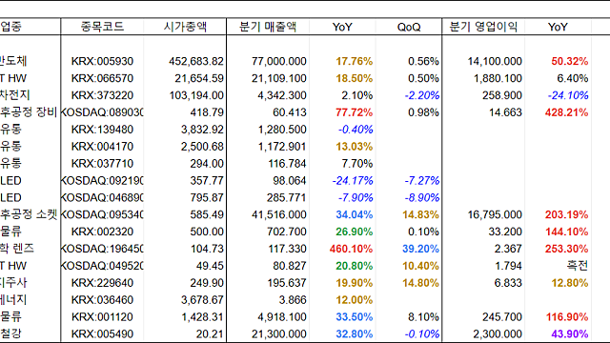Select market cap cell 357.77

click(207, 181)
